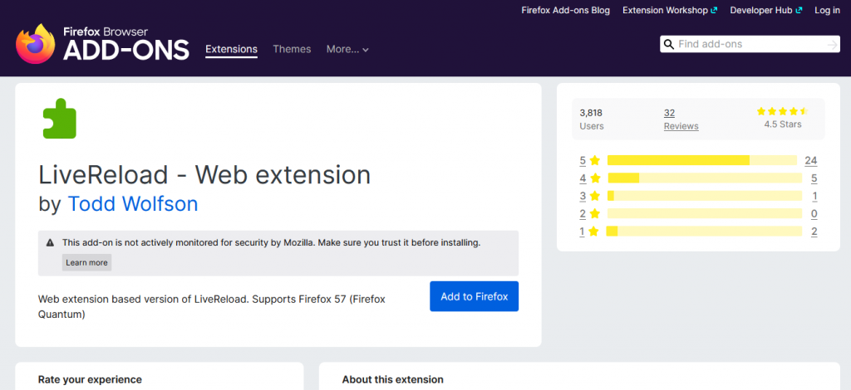
Task: Click the 3-star rating row star icon
Action: pyautogui.click(x=594, y=197)
